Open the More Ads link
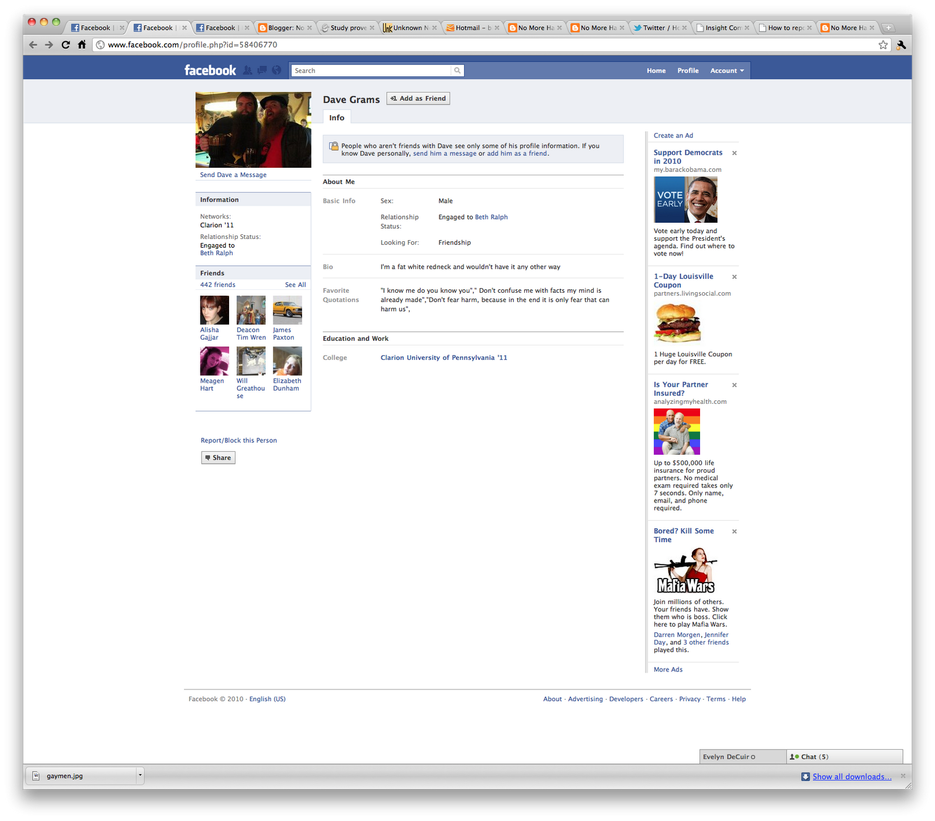Viewport: 935px width, 821px height. [668, 670]
